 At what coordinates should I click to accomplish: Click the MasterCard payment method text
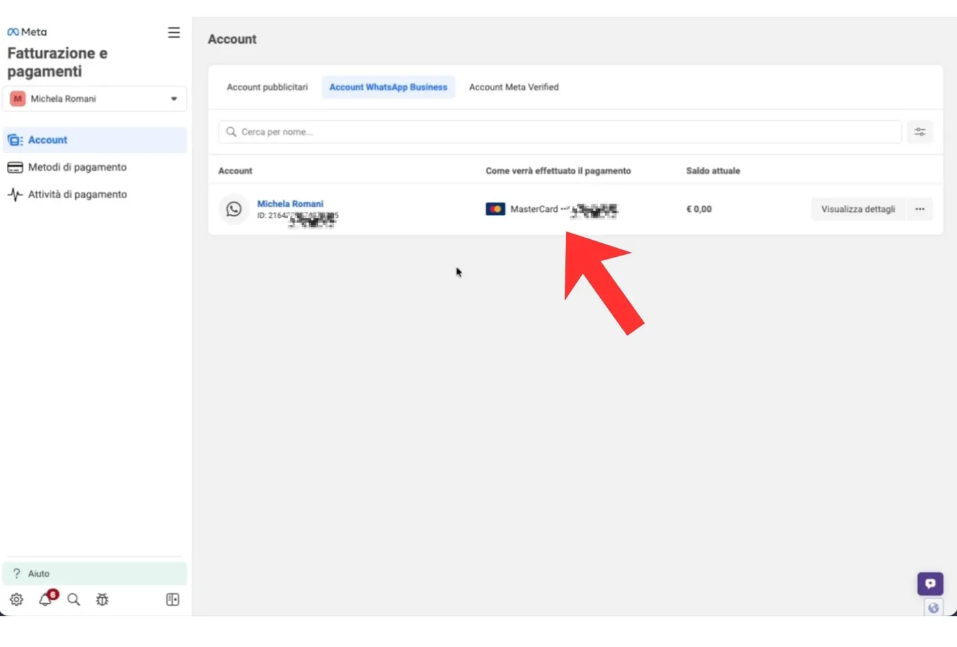point(534,209)
